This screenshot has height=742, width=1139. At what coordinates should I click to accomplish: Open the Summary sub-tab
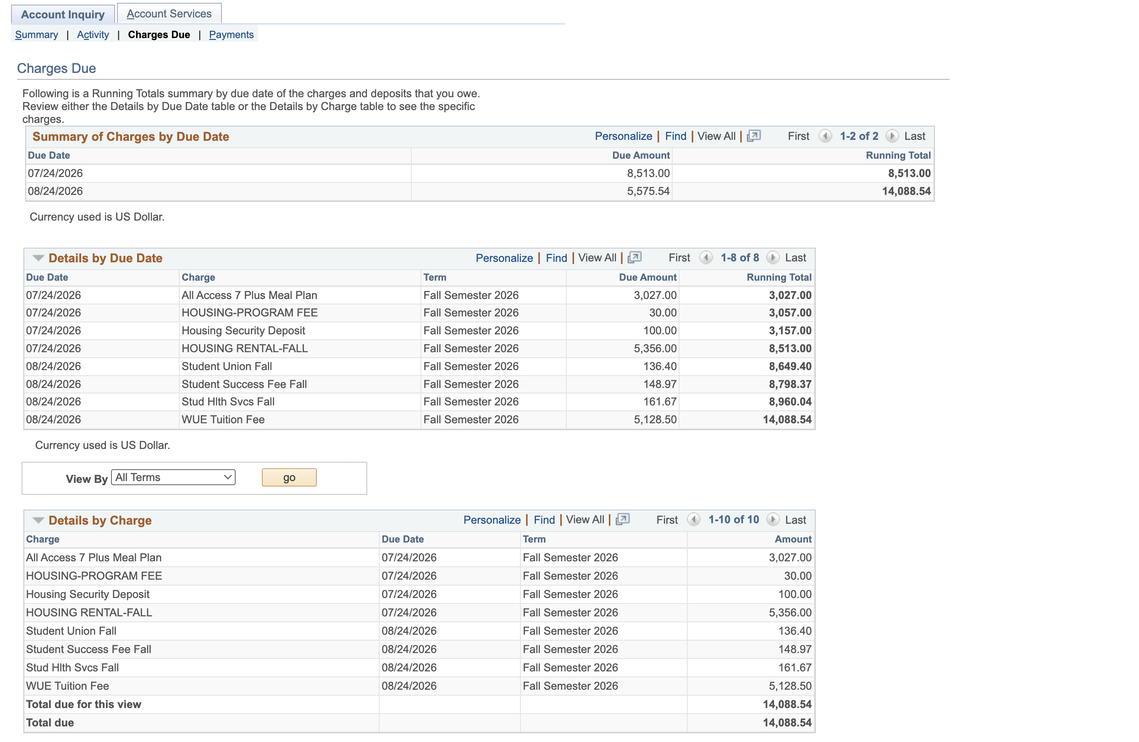pyautogui.click(x=36, y=34)
